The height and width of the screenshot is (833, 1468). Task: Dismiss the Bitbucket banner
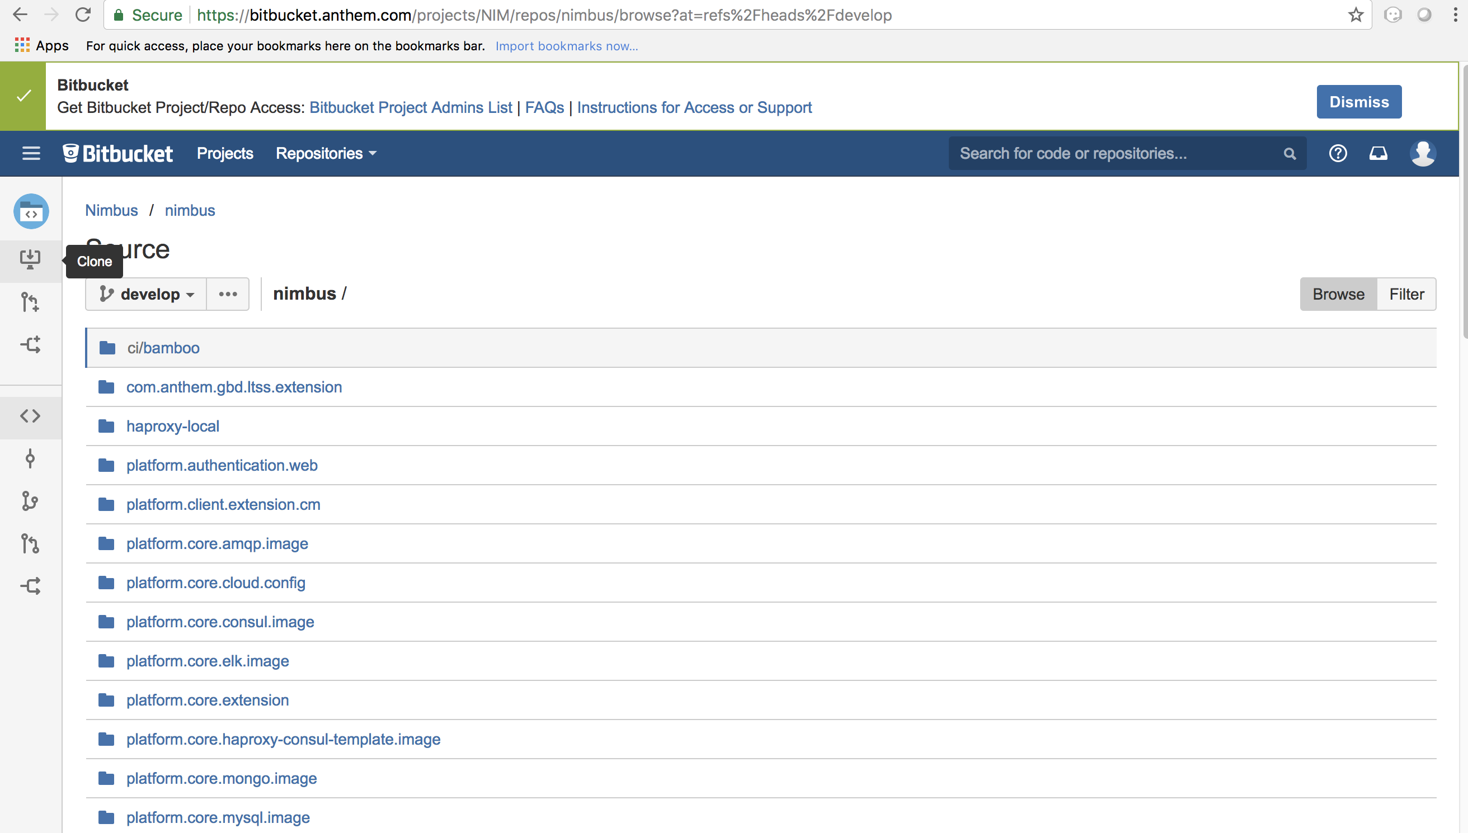(1359, 102)
